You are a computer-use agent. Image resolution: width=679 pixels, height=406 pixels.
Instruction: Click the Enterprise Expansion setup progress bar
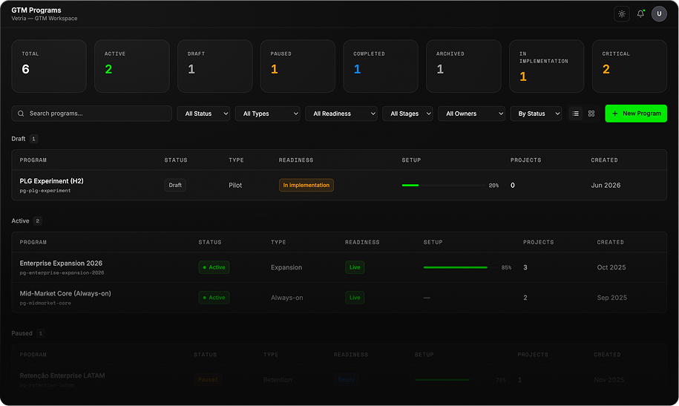click(456, 267)
